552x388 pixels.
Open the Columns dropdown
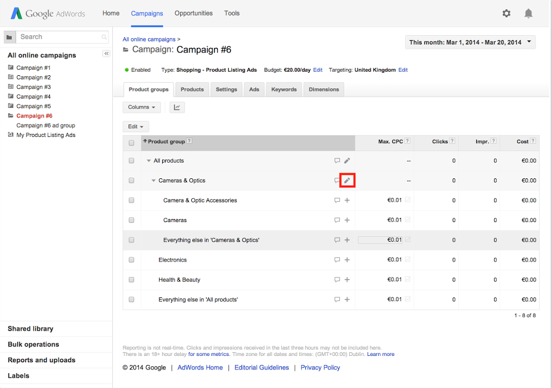(141, 107)
